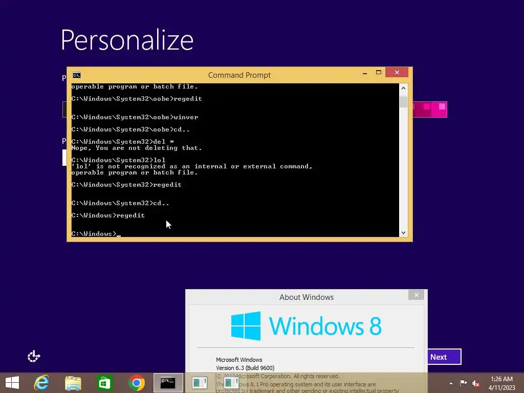Maximize the Command Prompt window
The height and width of the screenshot is (393, 524).
coord(378,73)
